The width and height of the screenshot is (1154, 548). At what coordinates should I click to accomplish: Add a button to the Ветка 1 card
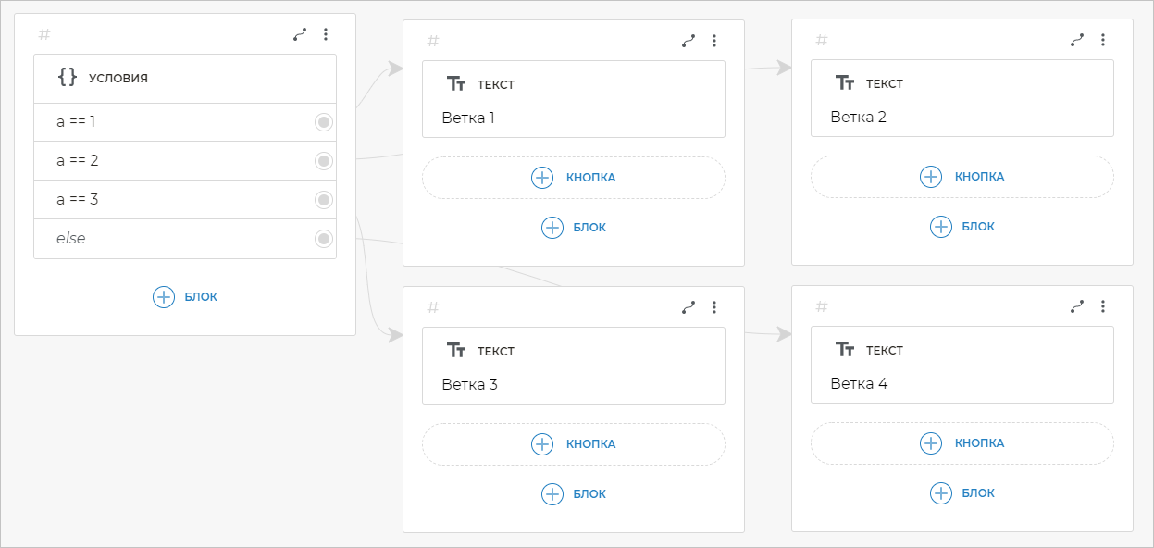pos(574,178)
